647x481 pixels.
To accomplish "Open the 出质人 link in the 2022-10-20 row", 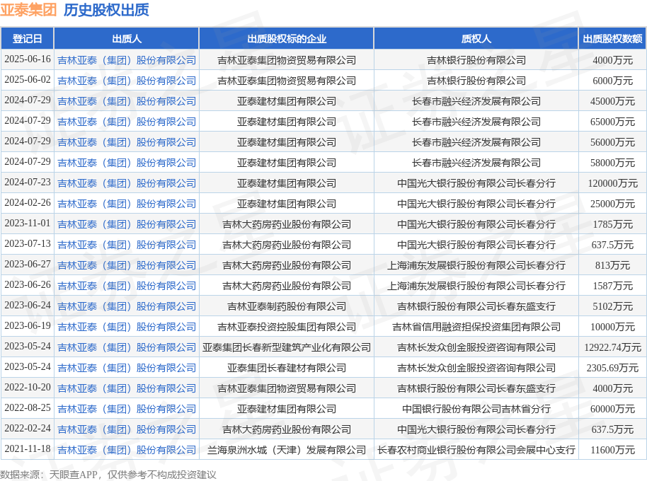I will (127, 388).
